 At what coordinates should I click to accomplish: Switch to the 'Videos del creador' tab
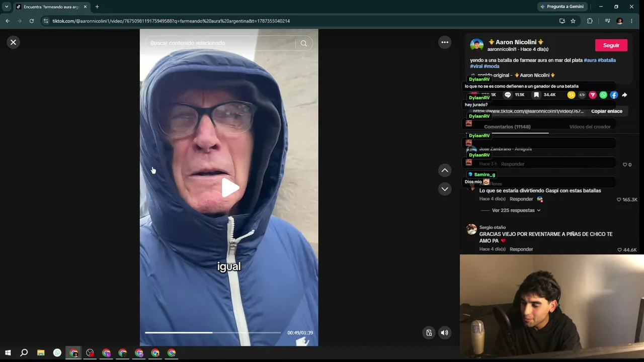coord(590,127)
